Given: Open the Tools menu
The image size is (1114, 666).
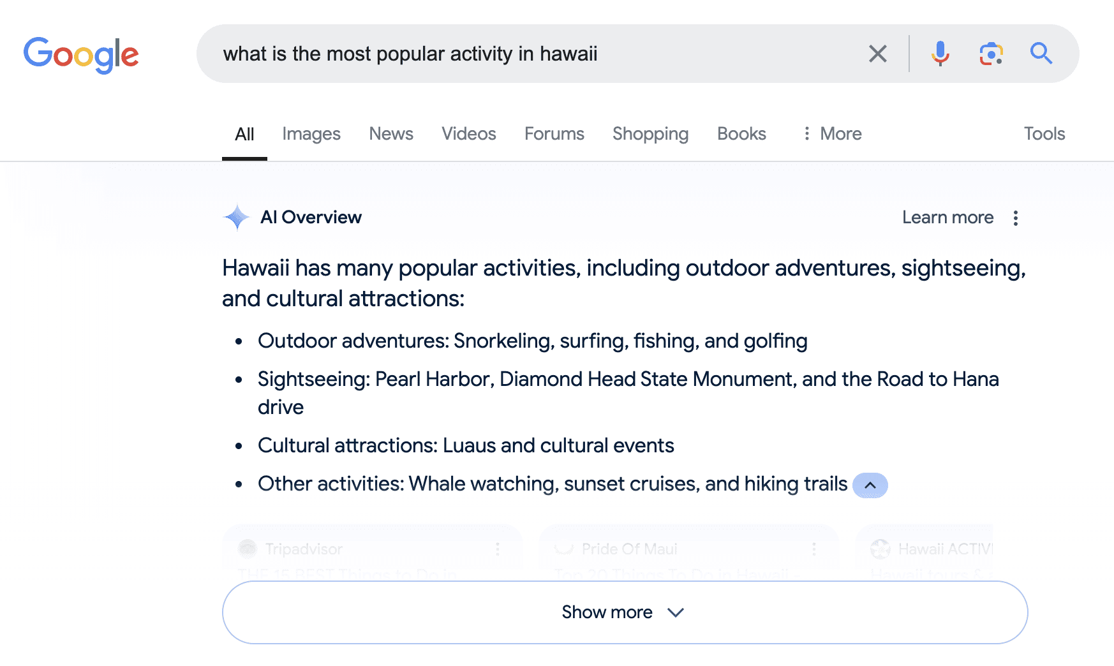Looking at the screenshot, I should click(x=1044, y=133).
